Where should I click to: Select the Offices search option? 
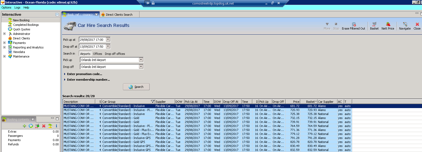click(x=97, y=54)
